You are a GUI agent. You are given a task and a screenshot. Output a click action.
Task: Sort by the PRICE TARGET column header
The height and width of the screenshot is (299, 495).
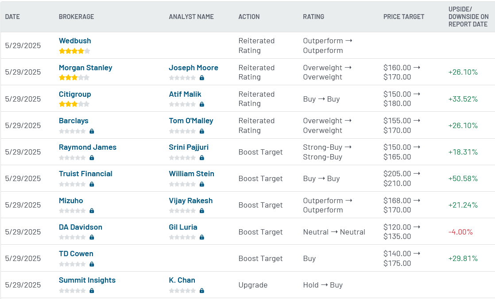(x=403, y=17)
